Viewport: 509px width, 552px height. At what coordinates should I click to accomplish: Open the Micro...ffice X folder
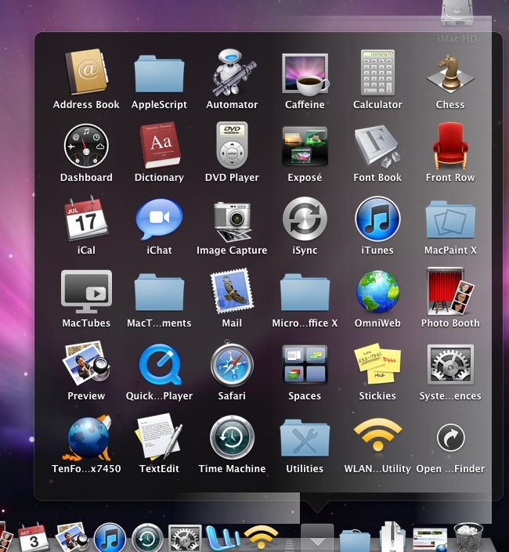pyautogui.click(x=305, y=292)
